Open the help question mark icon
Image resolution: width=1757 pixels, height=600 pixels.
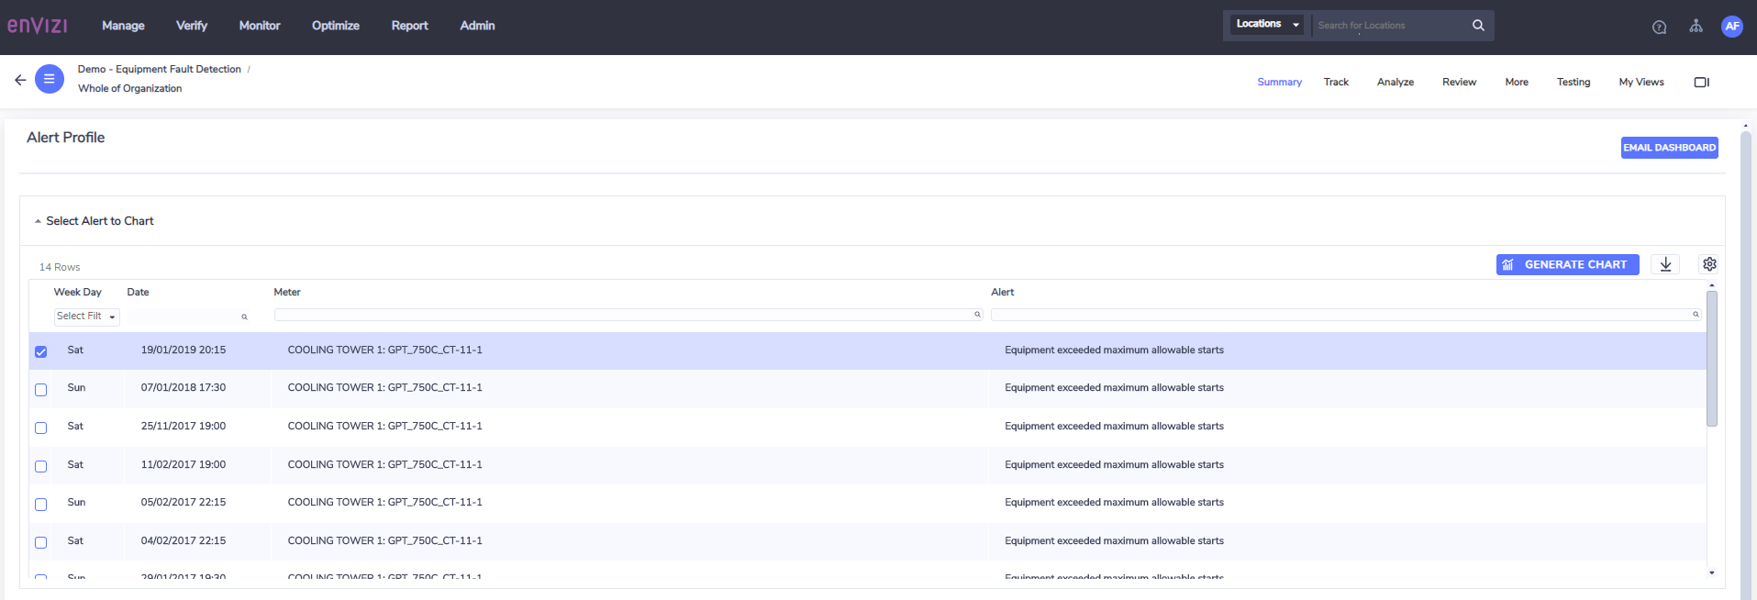point(1659,27)
